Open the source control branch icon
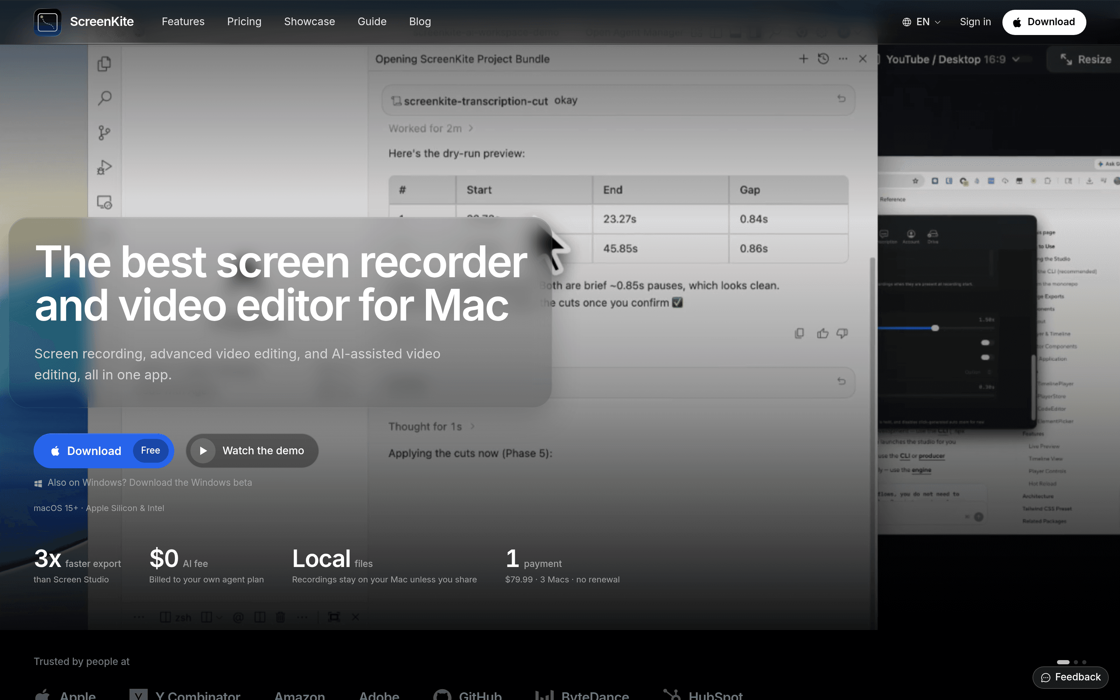The image size is (1120, 700). [105, 133]
